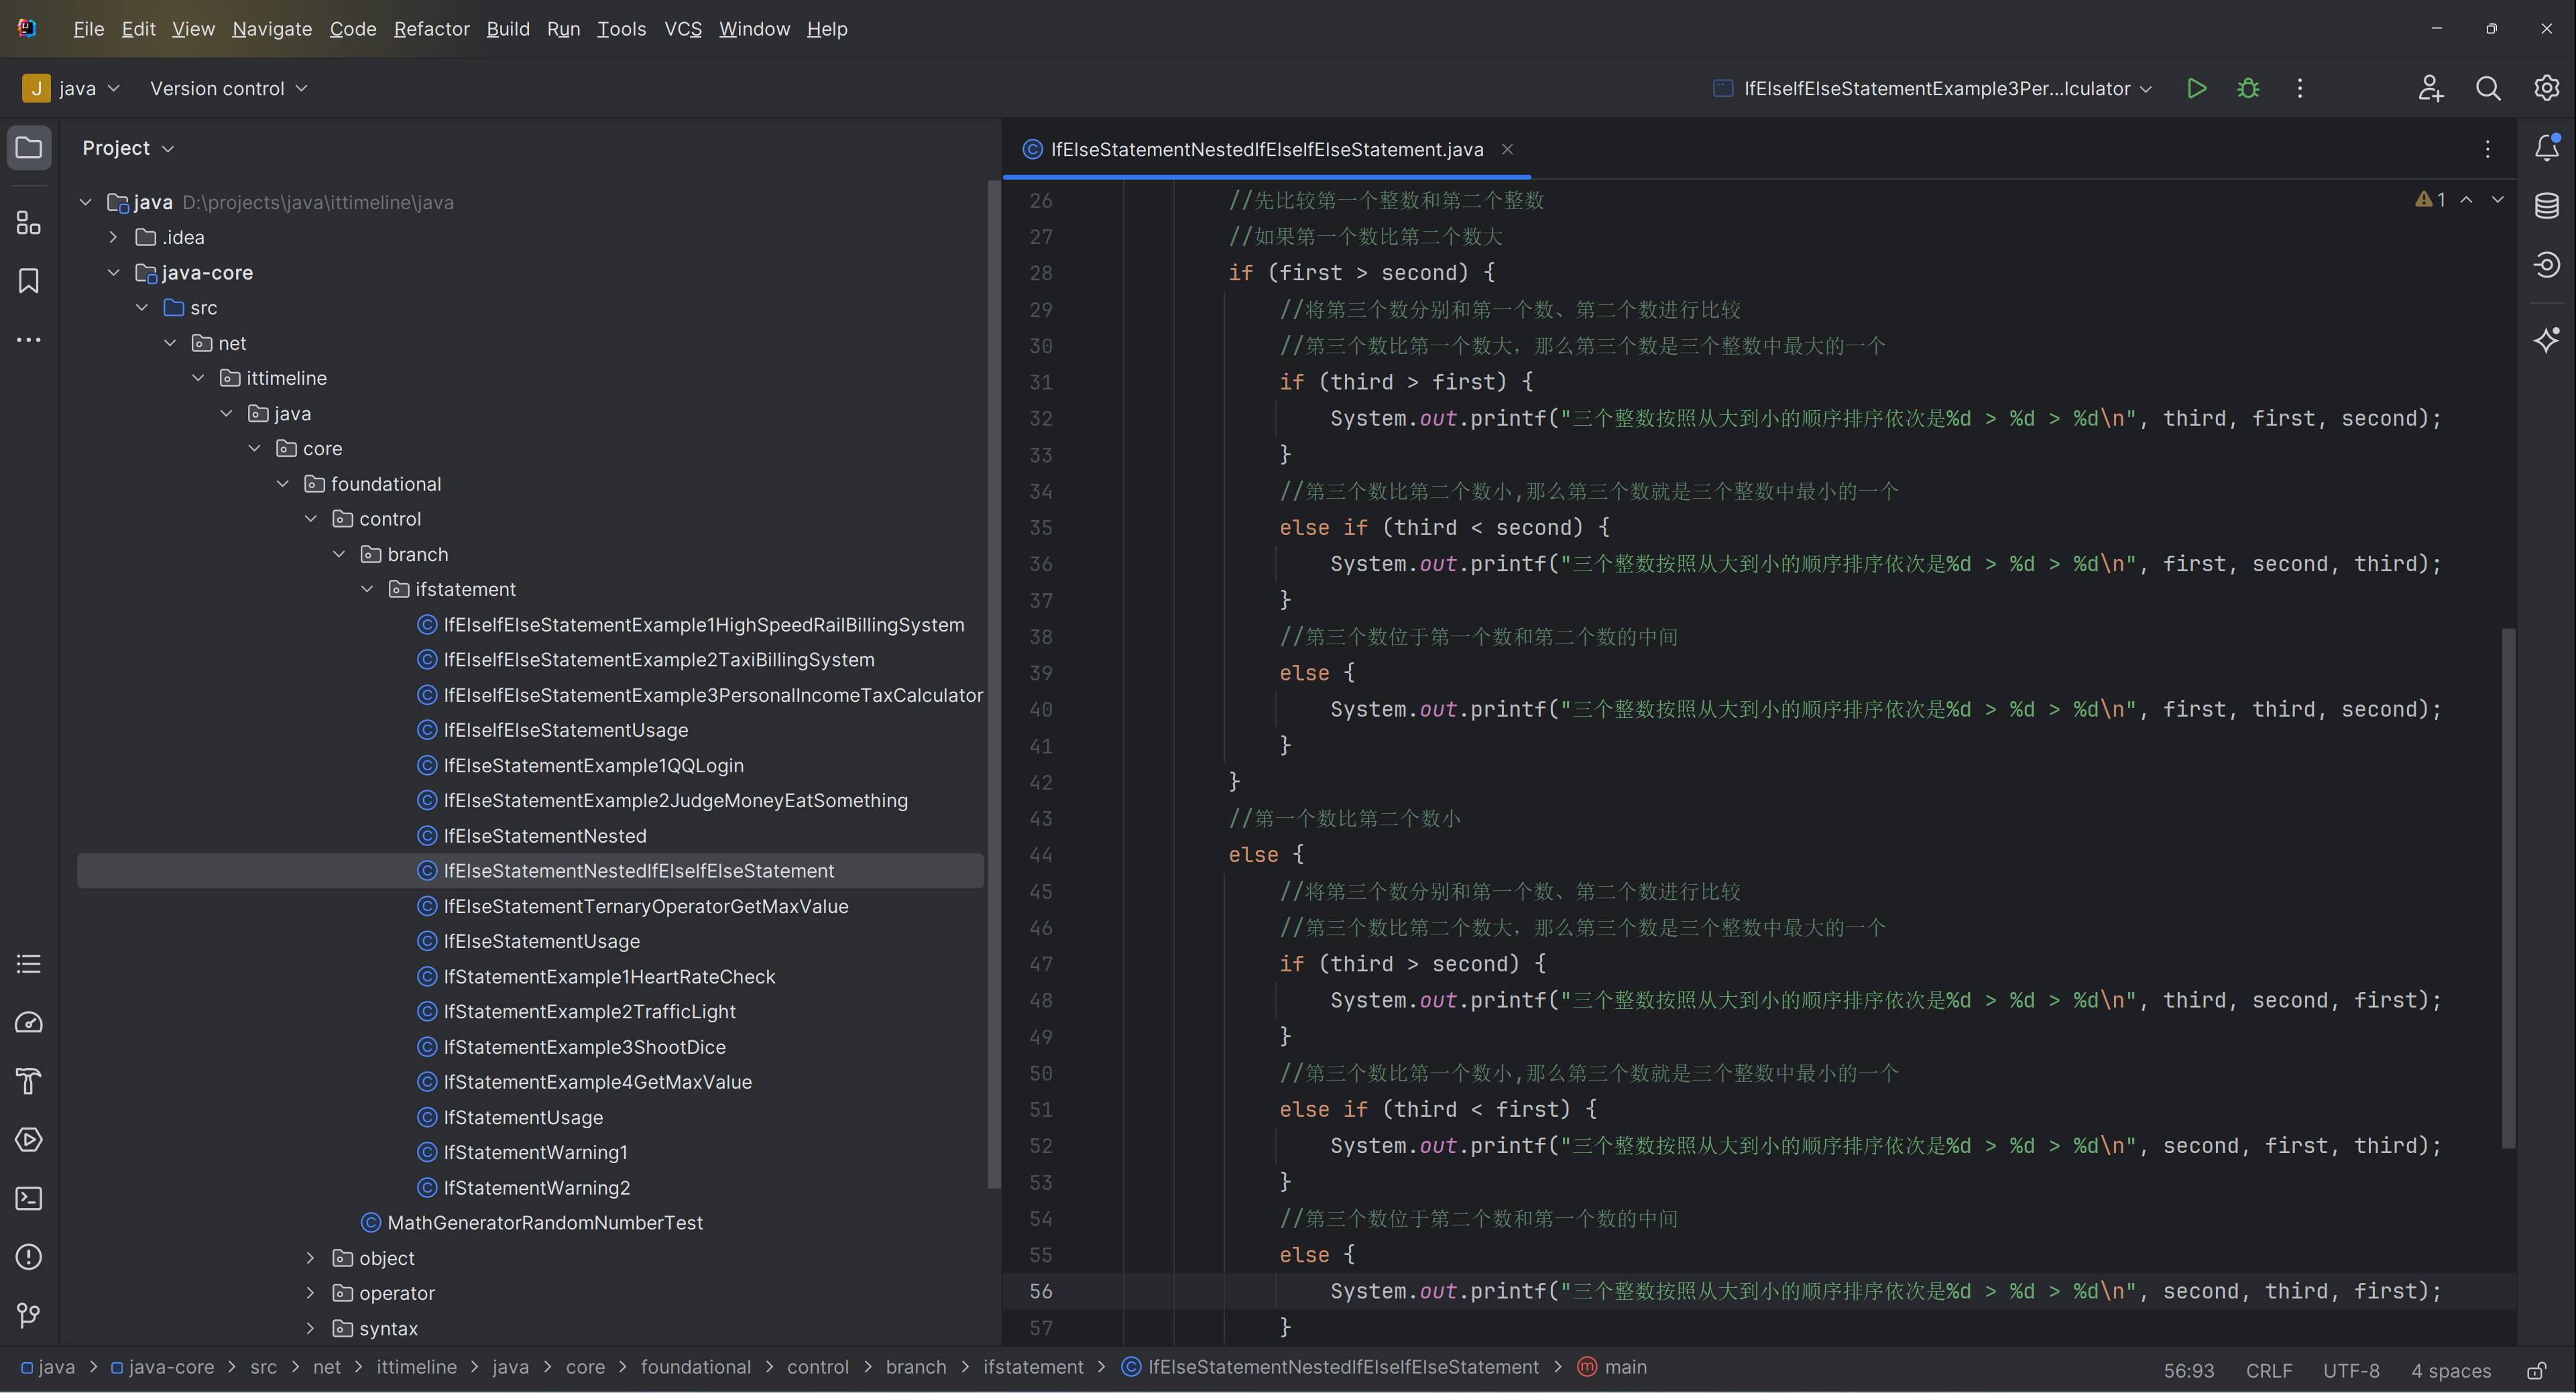This screenshot has width=2576, height=1393.
Task: Select IfElseStatementExample1QQLogin file
Action: tap(593, 765)
